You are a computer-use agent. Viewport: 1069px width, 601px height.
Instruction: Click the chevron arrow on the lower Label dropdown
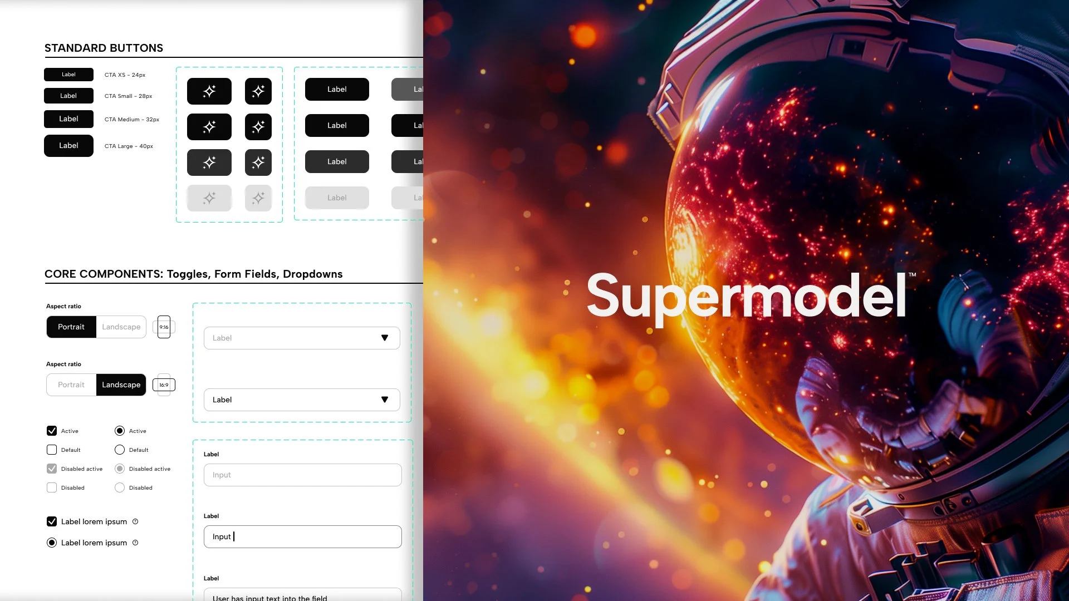(x=385, y=399)
